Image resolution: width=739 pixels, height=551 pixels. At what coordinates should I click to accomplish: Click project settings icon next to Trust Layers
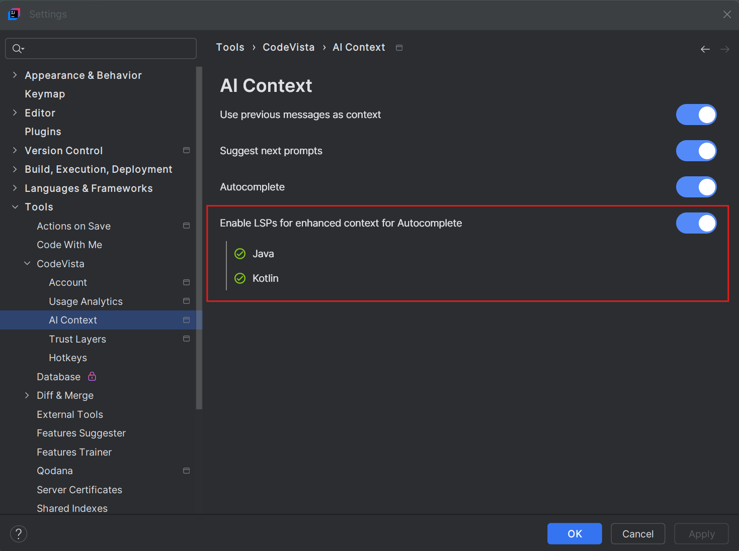187,339
